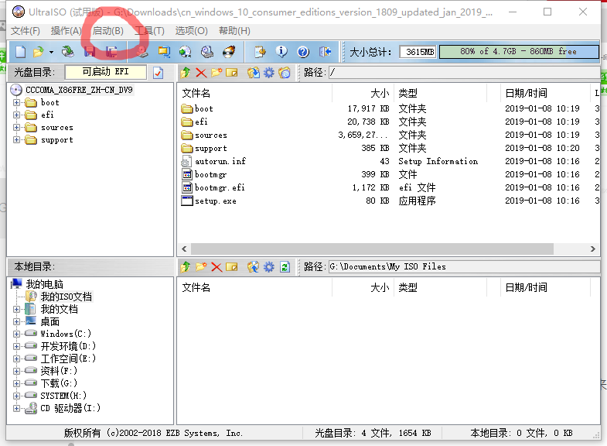Open the 帮助(H) menu
The width and height of the screenshot is (607, 446).
click(x=234, y=31)
